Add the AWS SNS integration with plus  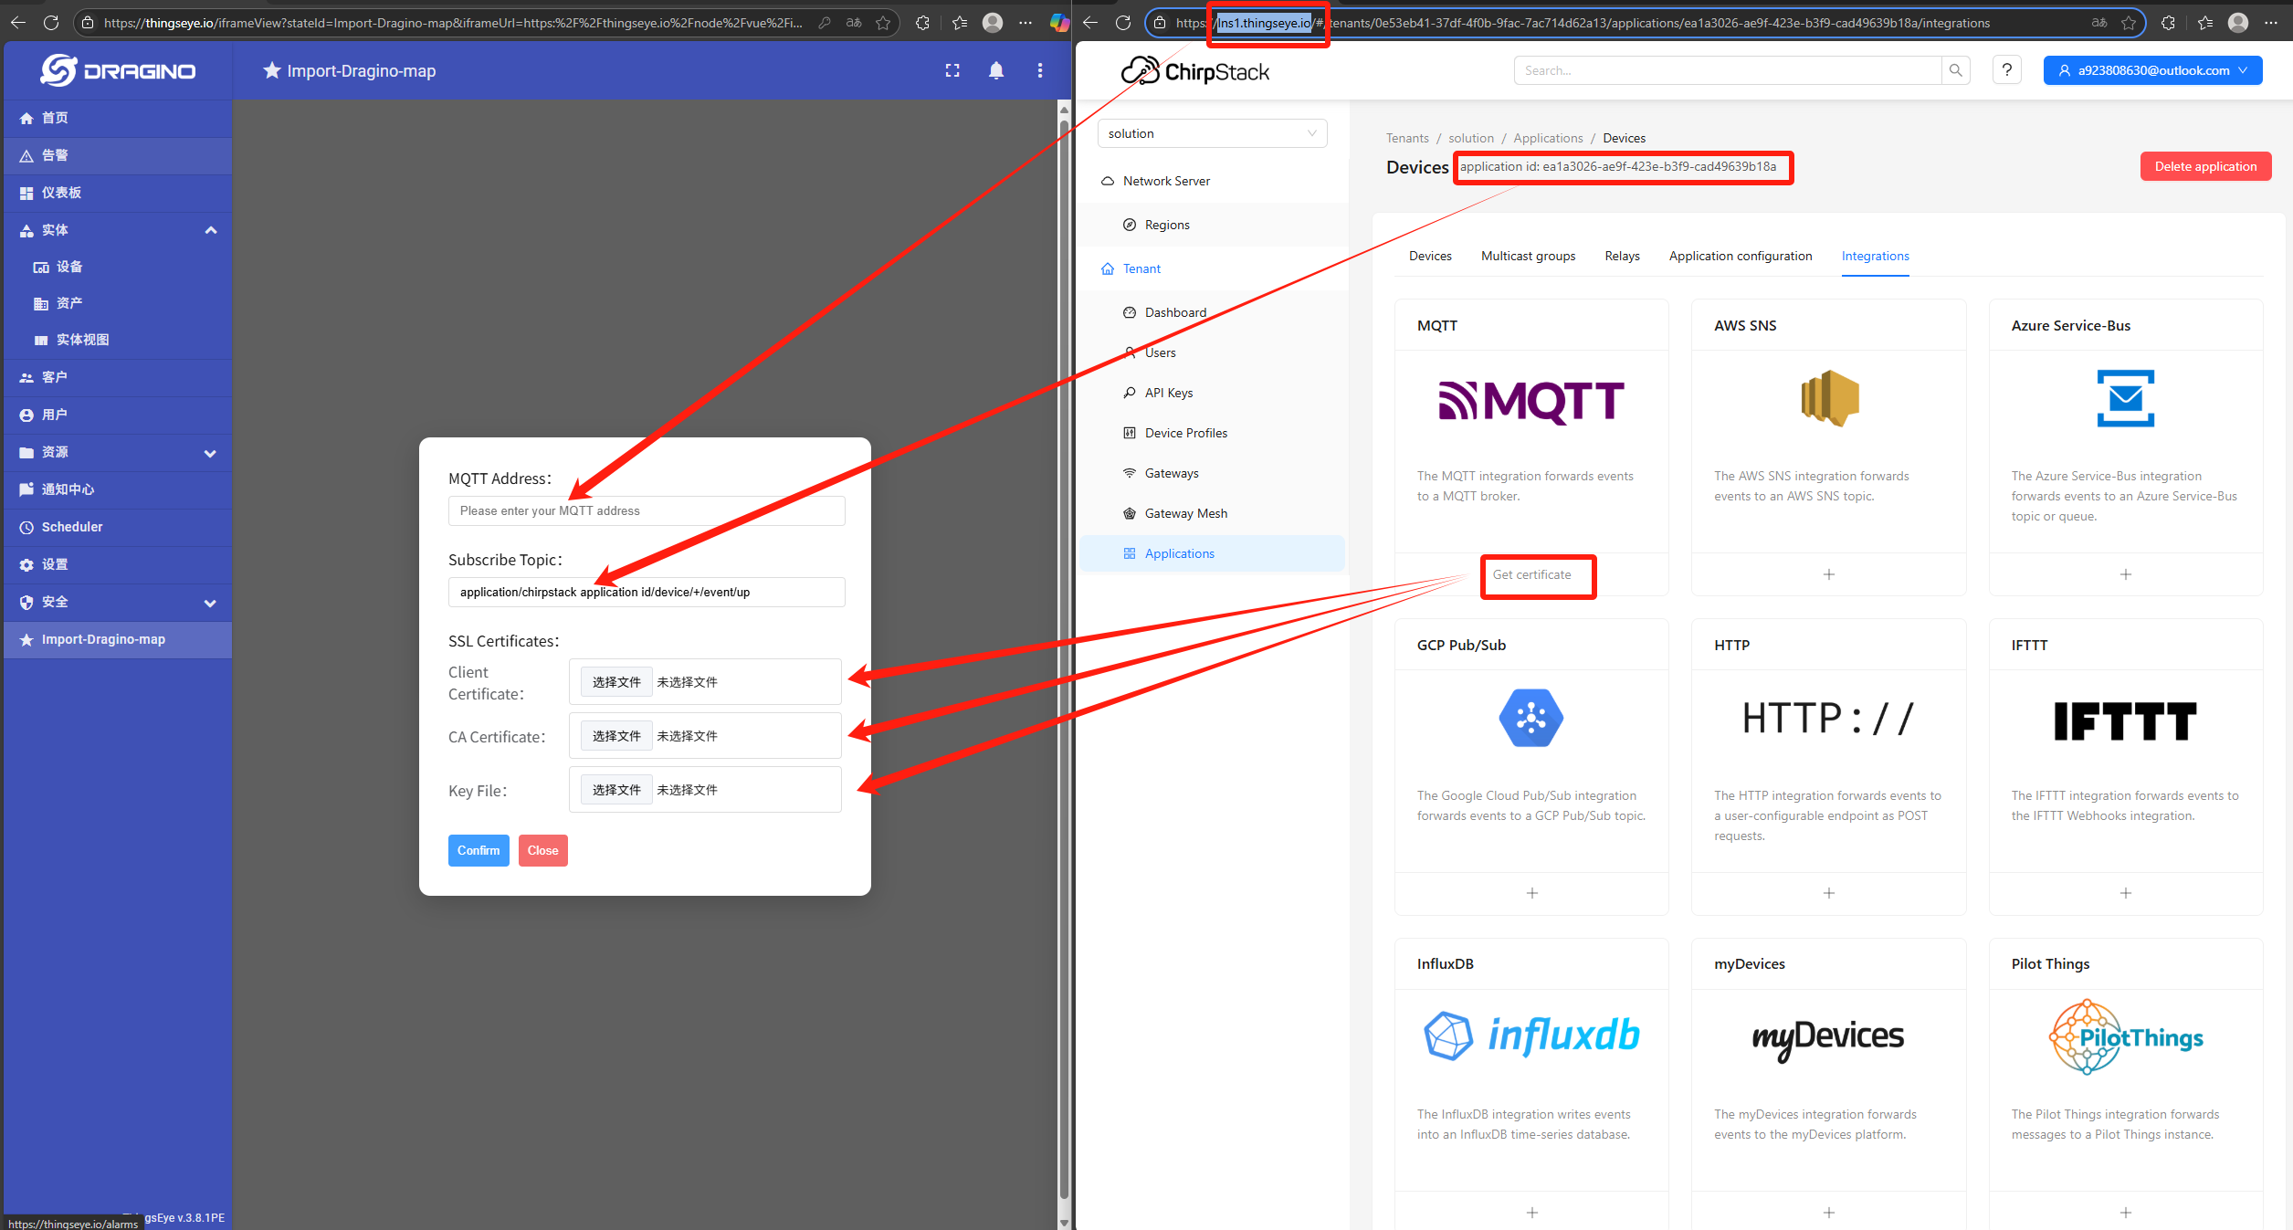(1828, 574)
